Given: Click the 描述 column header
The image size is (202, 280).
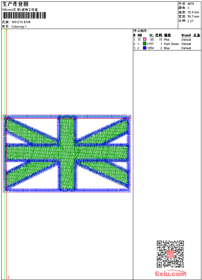Looking at the screenshot, I should 167,35.
